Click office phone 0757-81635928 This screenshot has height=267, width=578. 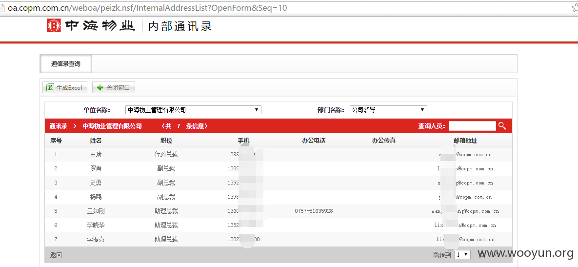[x=314, y=211]
